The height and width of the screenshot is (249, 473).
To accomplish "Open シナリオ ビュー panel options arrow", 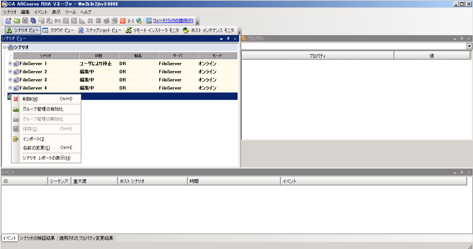I will [221, 38].
